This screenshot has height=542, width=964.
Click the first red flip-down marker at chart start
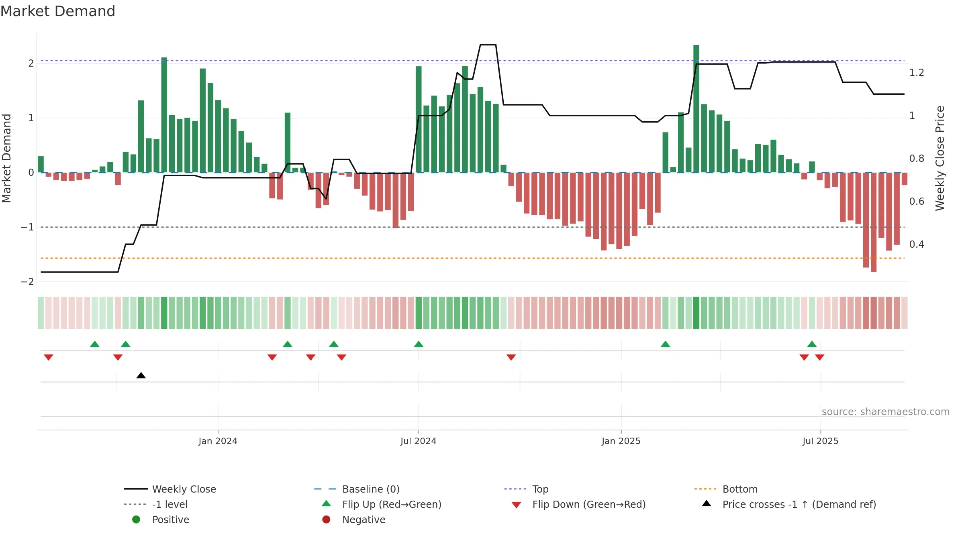pos(49,357)
